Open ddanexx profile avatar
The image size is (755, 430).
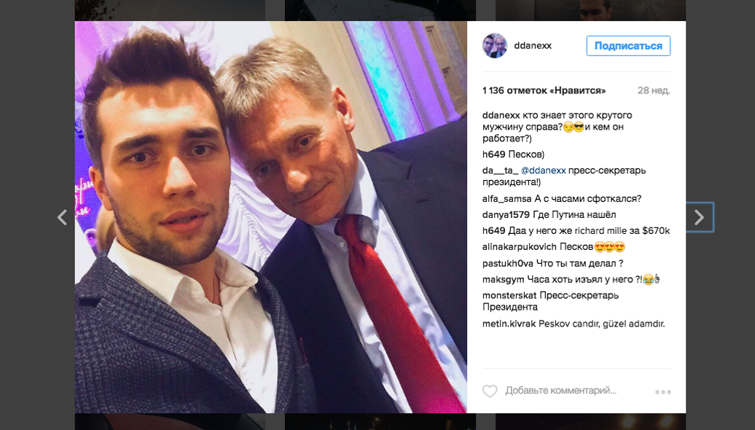pos(495,46)
